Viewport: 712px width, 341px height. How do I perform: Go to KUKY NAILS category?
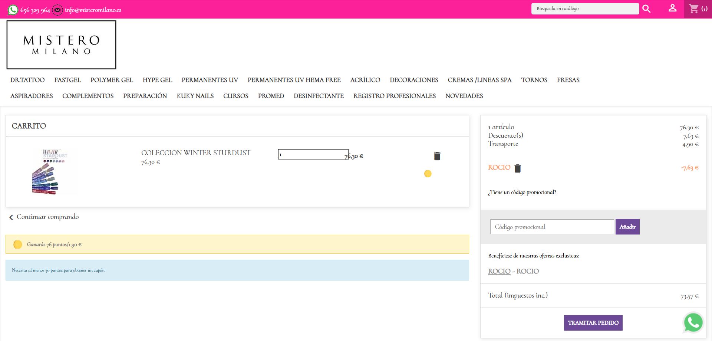[x=195, y=96]
